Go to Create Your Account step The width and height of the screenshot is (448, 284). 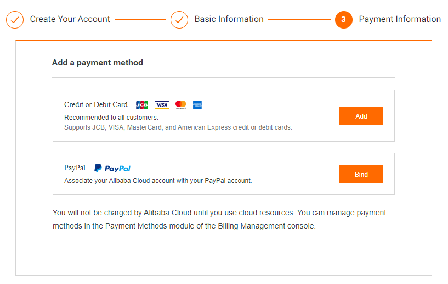70,19
